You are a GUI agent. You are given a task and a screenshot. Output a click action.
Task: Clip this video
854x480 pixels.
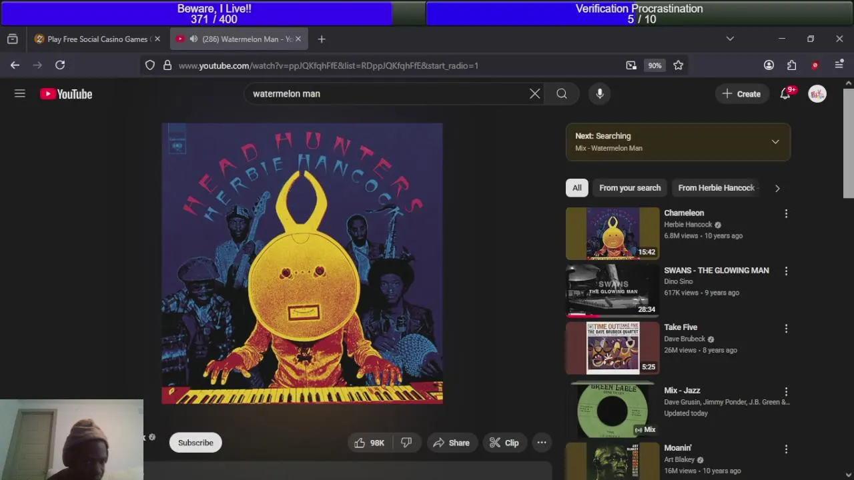[x=504, y=443]
